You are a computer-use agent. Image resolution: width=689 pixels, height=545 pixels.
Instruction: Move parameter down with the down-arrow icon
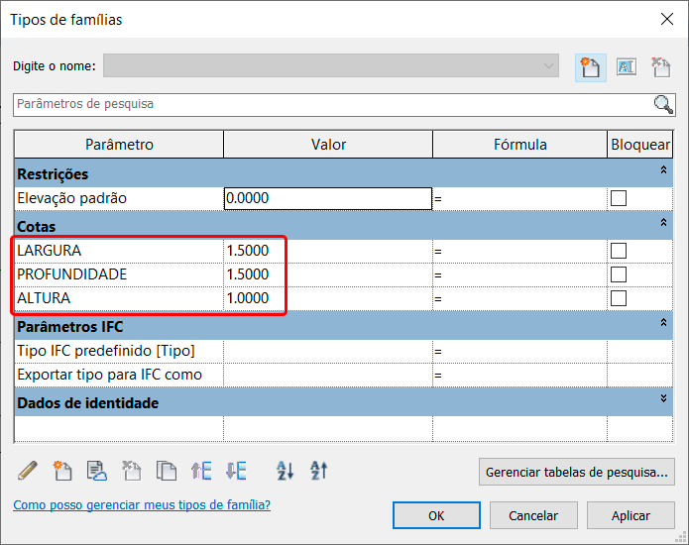[236, 471]
